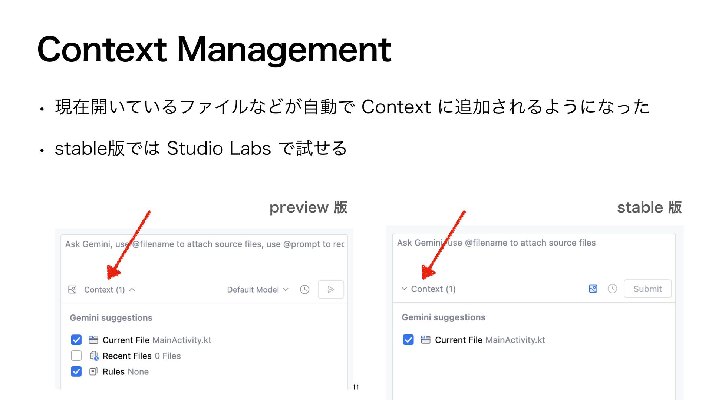
Task: Click the blue image attach icon in stable panel
Action: [x=593, y=289]
